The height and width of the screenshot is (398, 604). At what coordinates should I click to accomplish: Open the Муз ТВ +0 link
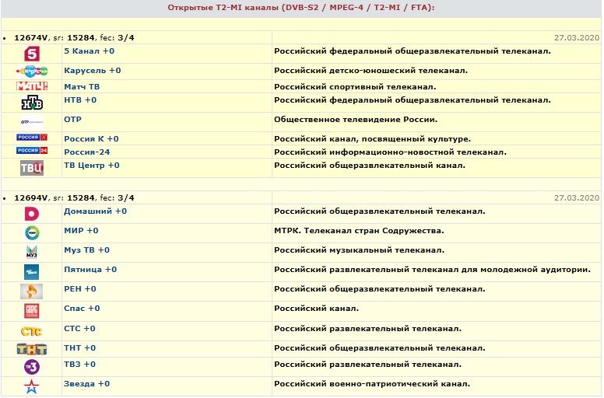point(86,250)
